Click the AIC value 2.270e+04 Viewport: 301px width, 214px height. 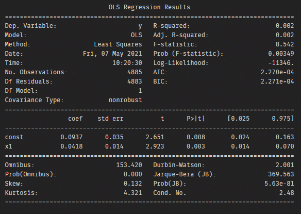point(277,72)
